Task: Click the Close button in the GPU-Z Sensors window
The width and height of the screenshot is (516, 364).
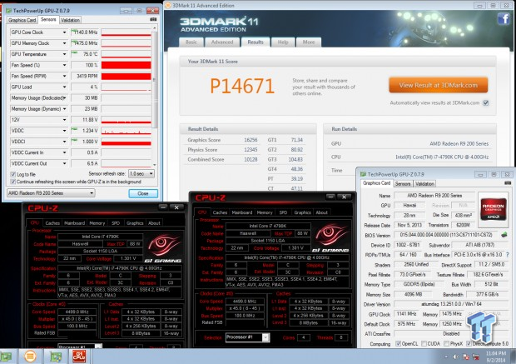Action: pos(143,193)
